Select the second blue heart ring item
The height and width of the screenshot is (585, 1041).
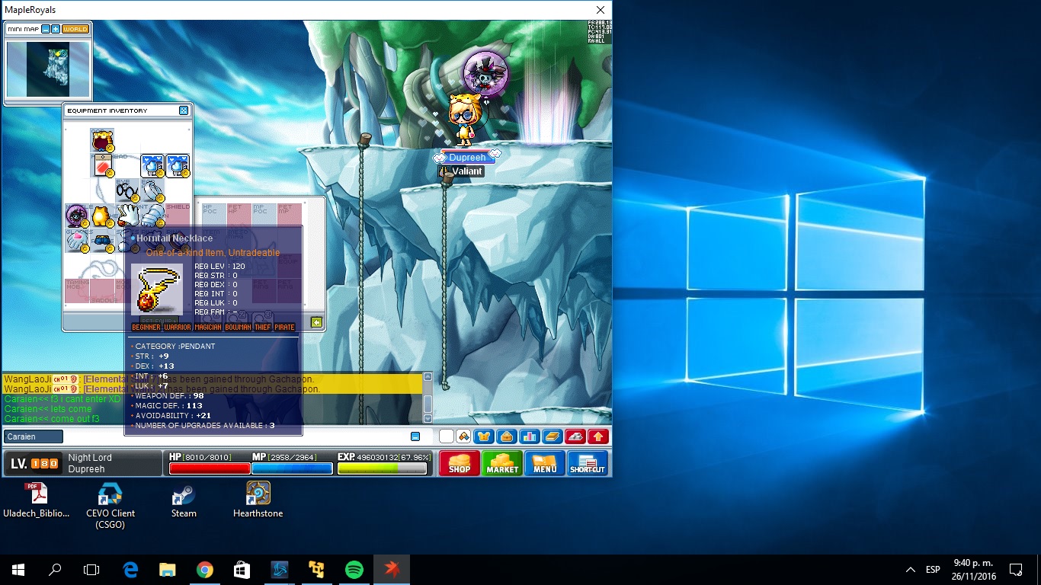pyautogui.click(x=178, y=166)
